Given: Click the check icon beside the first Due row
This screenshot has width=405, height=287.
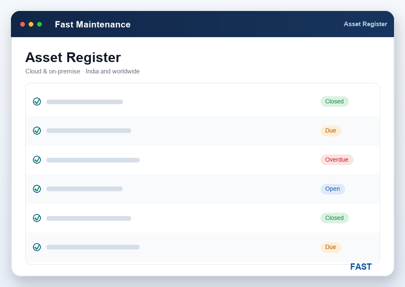Looking at the screenshot, I should pyautogui.click(x=37, y=131).
